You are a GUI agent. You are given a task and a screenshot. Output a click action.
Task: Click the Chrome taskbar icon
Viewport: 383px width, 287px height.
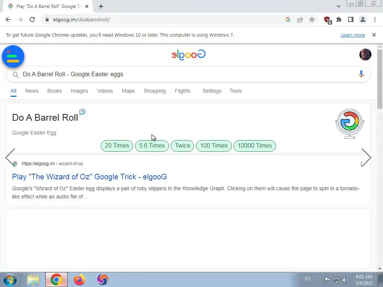pos(56,280)
